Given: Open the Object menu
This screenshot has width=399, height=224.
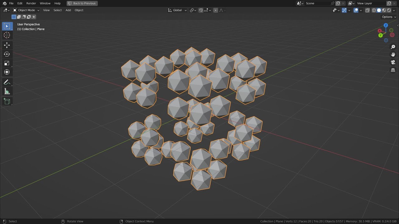Looking at the screenshot, I should pyautogui.click(x=79, y=10).
